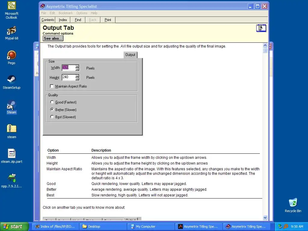This screenshot has width=308, height=231.
Task: Click the 'Better' option in the table
Action: click(x=51, y=189)
